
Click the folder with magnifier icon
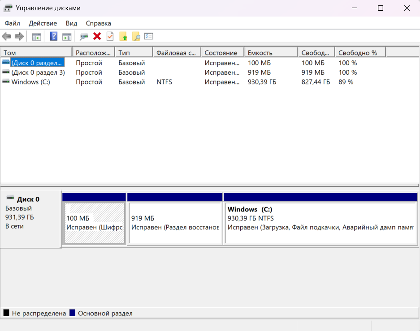136,36
